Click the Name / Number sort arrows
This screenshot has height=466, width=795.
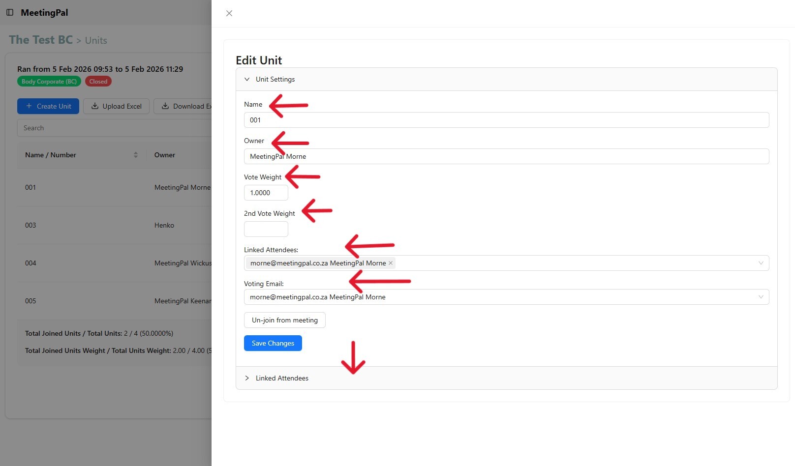coord(136,155)
